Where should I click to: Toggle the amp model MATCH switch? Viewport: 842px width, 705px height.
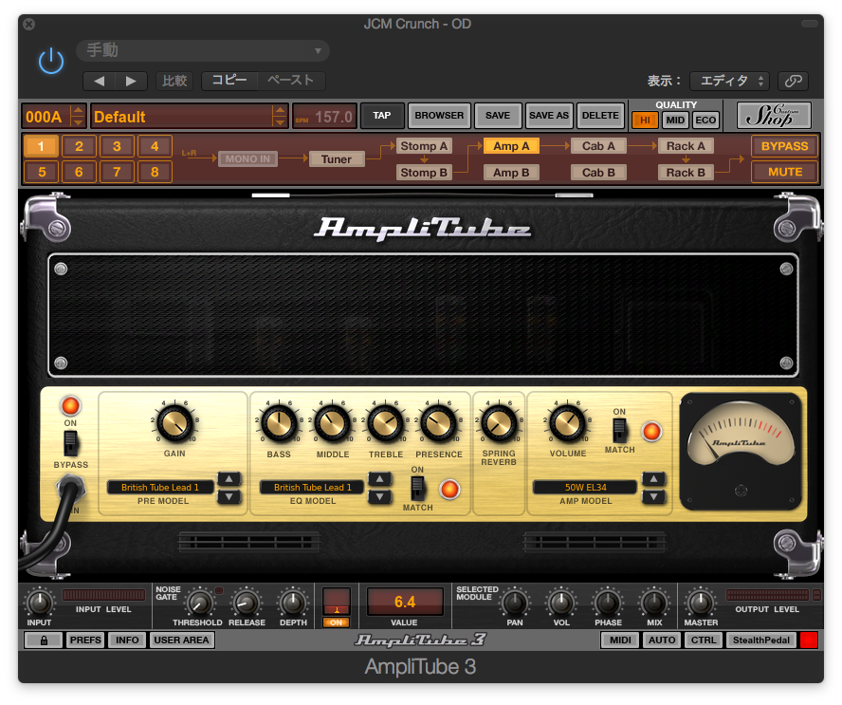(619, 431)
